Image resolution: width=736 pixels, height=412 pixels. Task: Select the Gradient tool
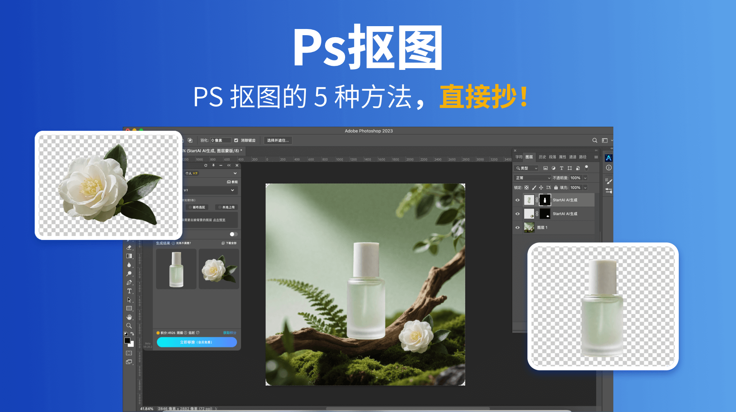click(x=129, y=256)
